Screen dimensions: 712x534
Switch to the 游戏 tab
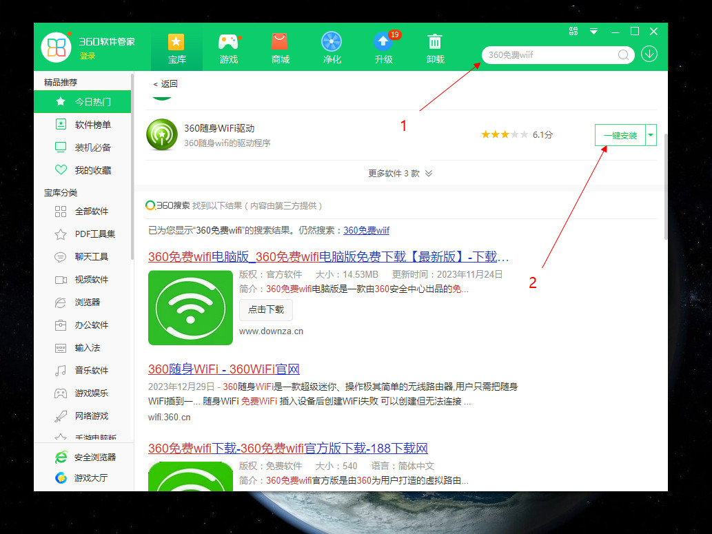click(228, 48)
